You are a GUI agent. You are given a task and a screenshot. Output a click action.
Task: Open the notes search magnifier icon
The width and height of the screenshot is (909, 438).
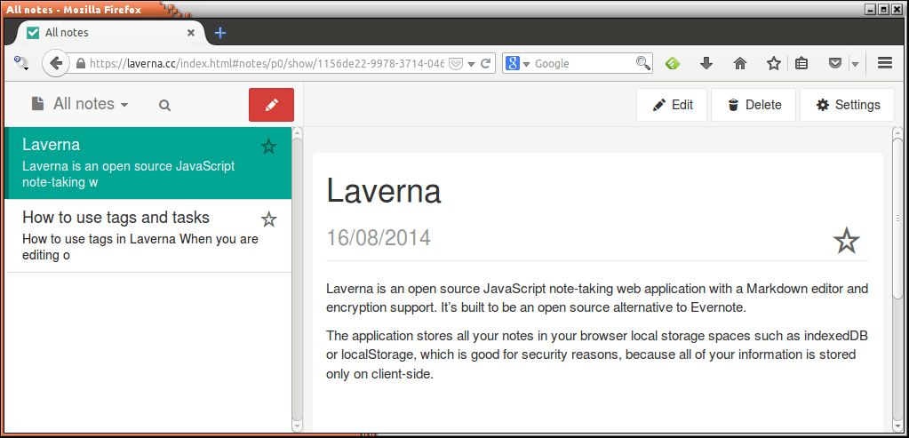pos(164,106)
